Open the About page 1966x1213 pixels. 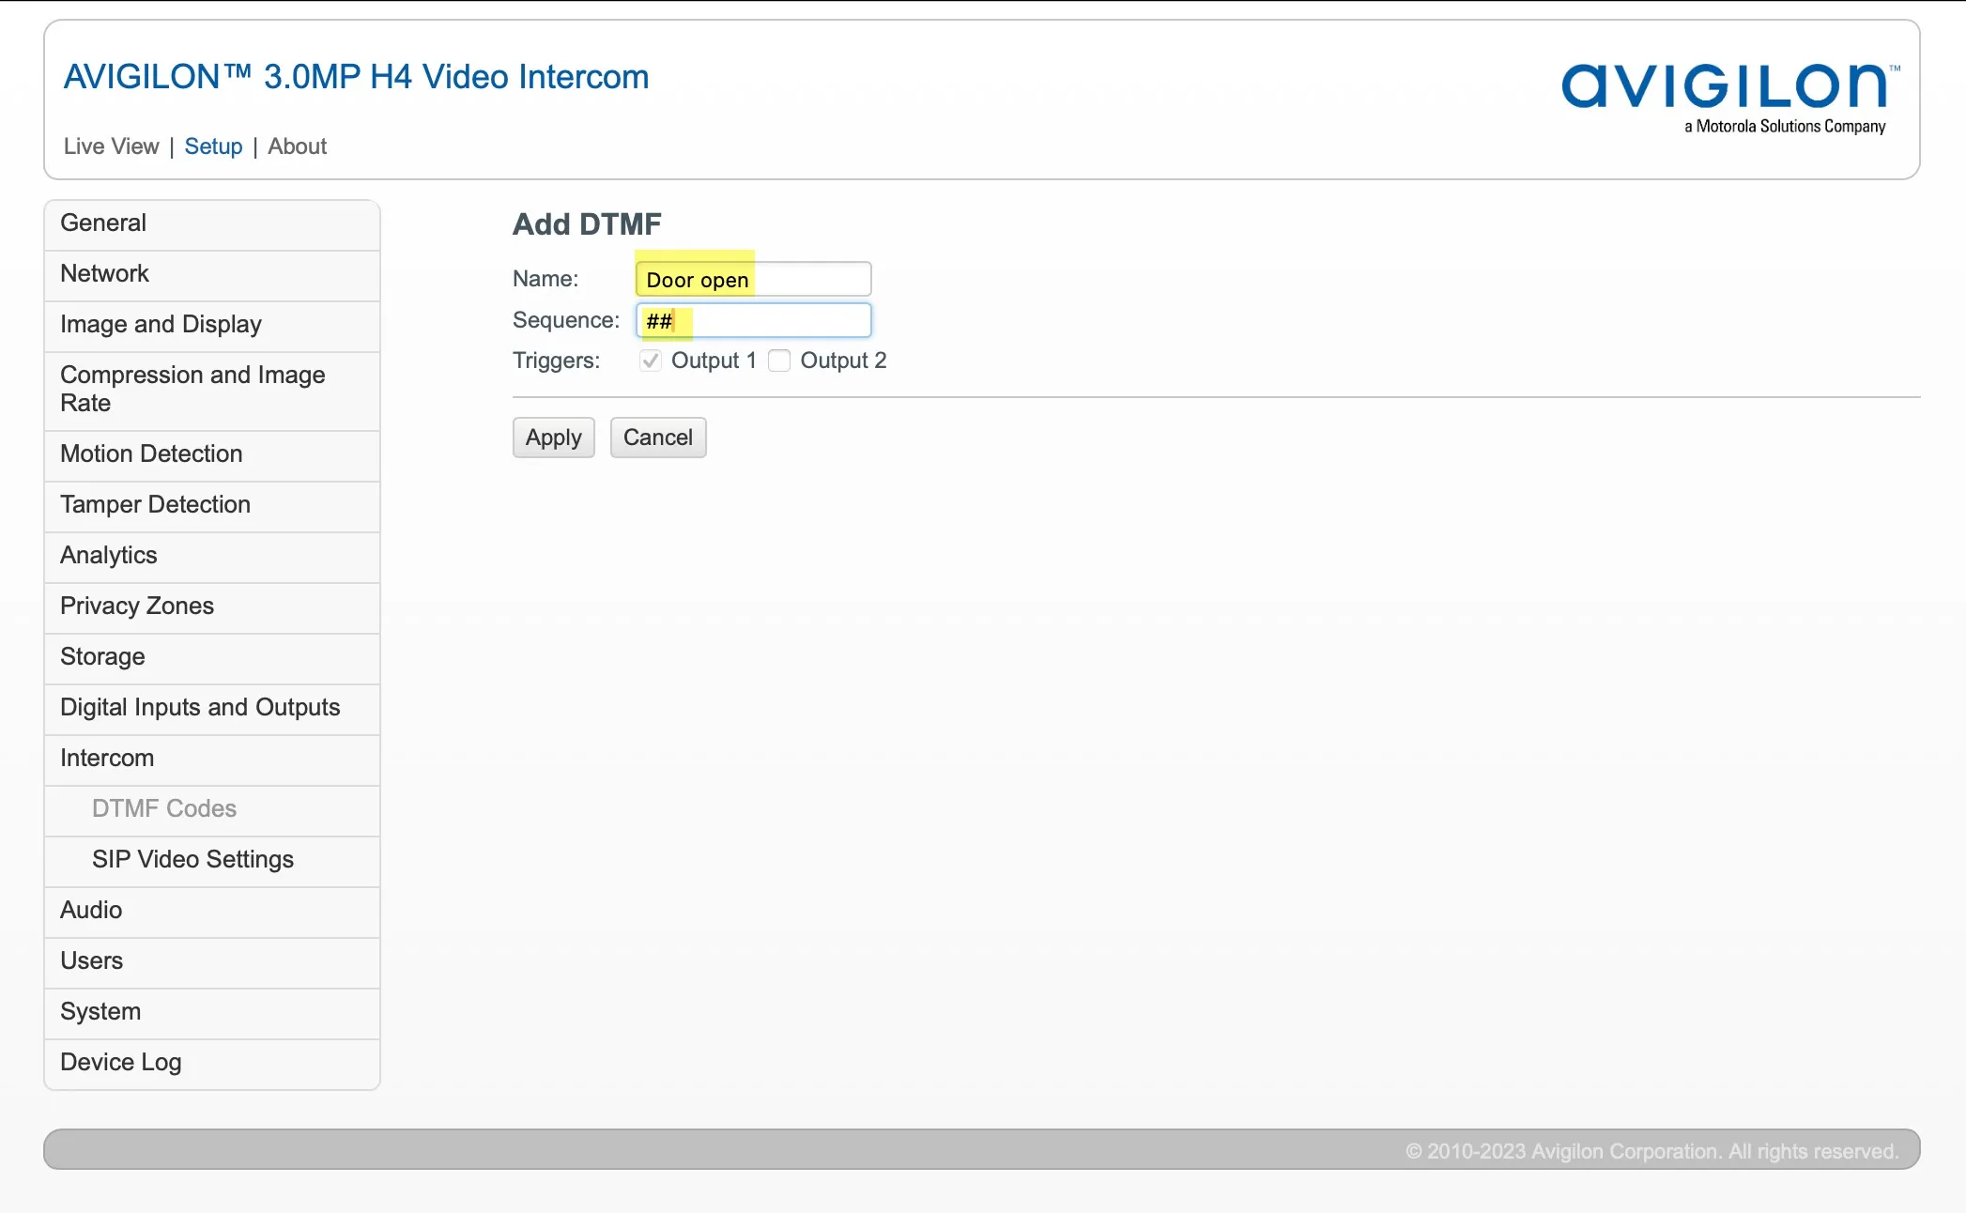click(297, 146)
